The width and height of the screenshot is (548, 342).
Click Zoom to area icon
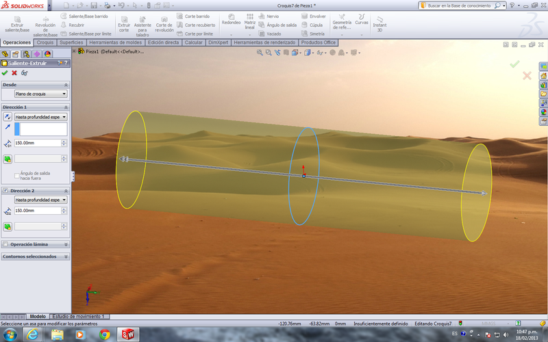269,53
